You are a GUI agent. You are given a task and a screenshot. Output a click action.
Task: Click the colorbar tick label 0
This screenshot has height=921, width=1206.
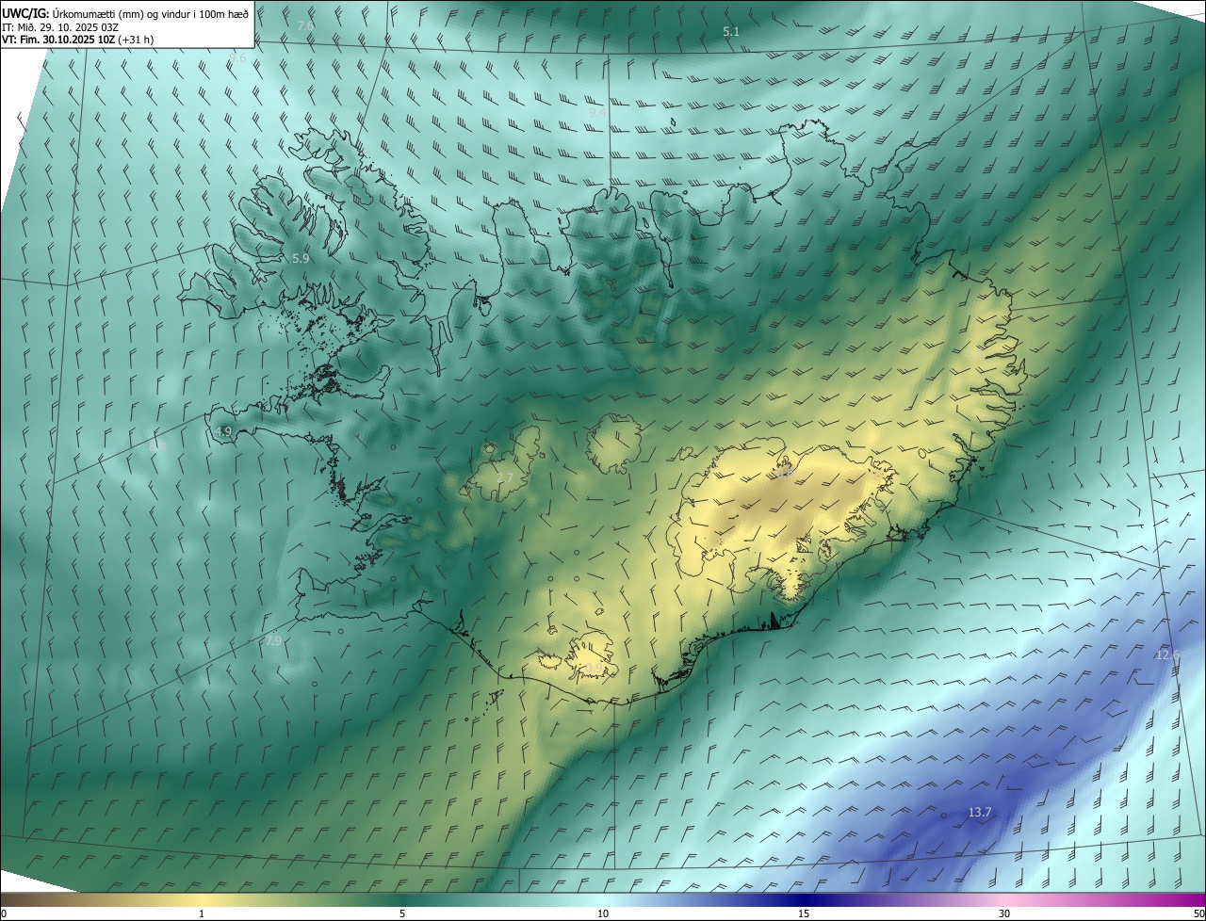click(4, 914)
